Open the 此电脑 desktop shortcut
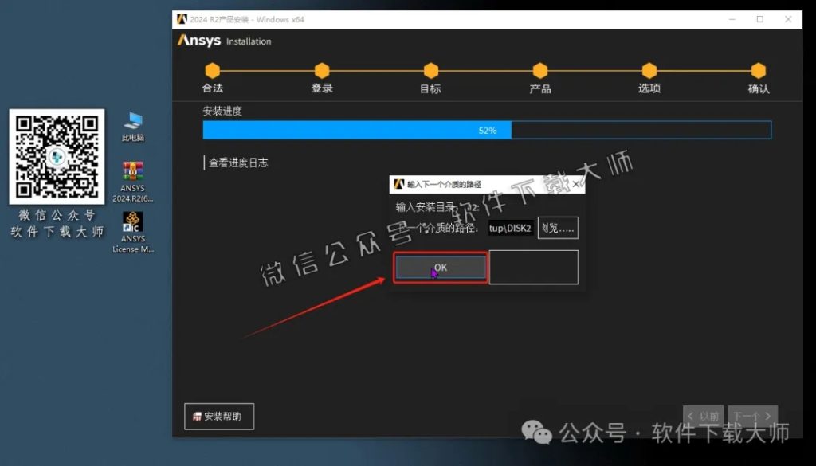 click(131, 122)
